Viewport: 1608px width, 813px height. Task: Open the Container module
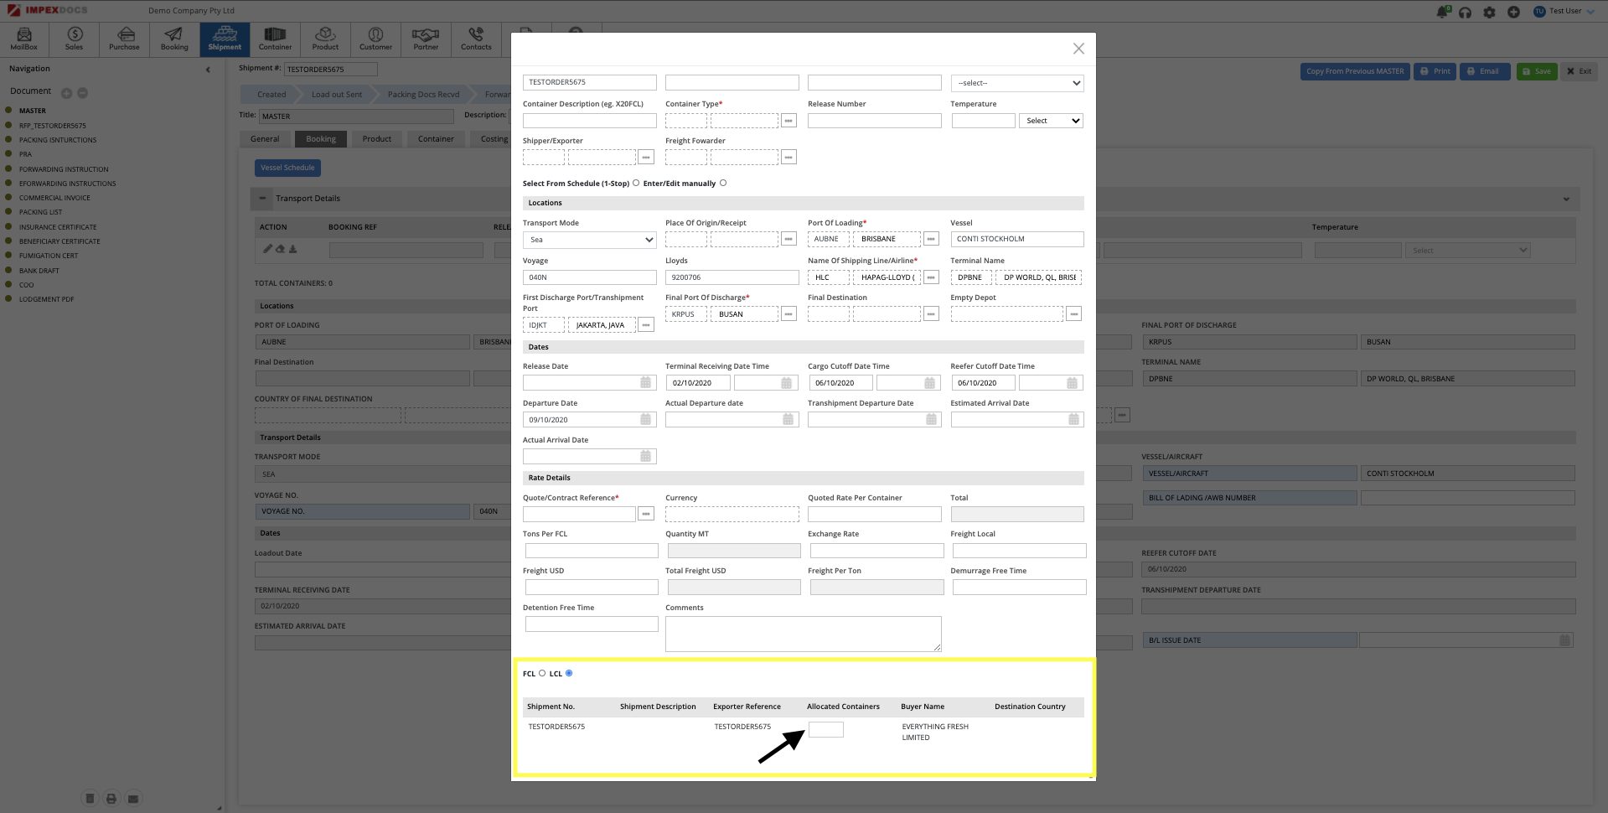pos(275,39)
